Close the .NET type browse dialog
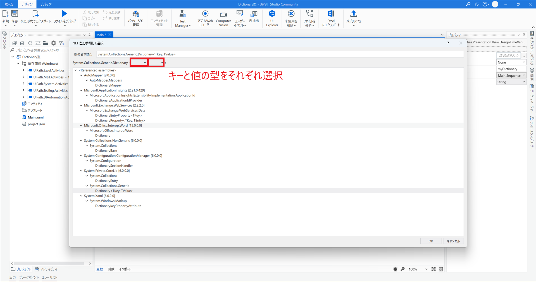The width and height of the screenshot is (536, 282). point(461,43)
